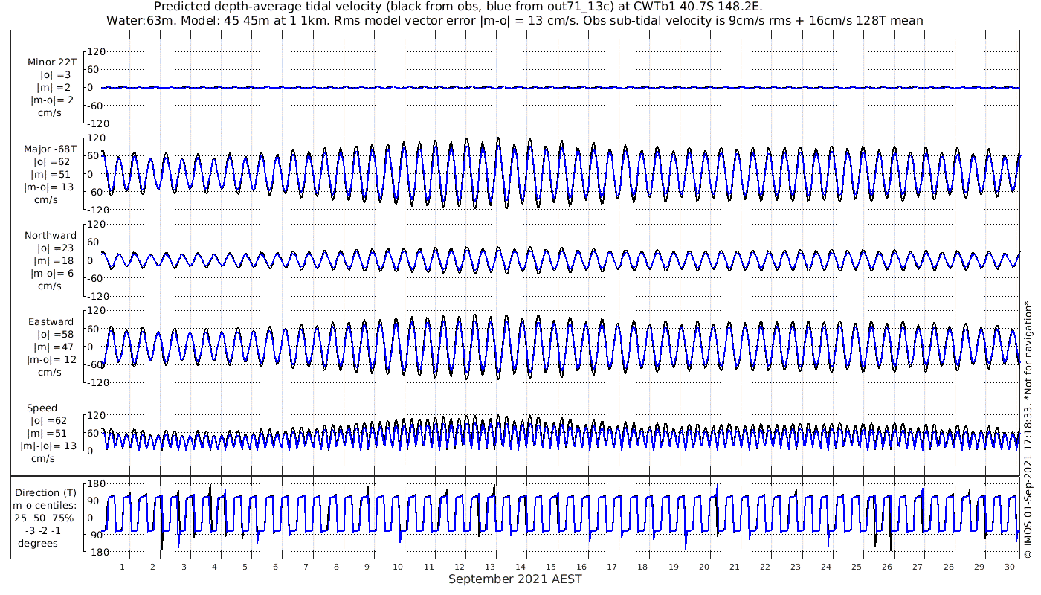Select the 'Eastward' panel label
Screen dimensions: 1041x595
click(x=51, y=322)
